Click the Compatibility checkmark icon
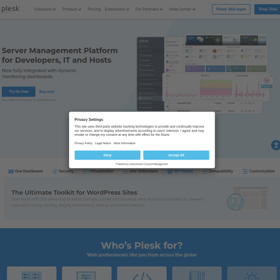 [205, 171]
